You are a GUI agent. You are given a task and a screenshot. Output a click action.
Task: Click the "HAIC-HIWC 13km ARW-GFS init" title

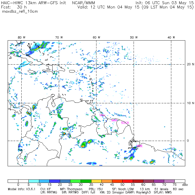33,3
